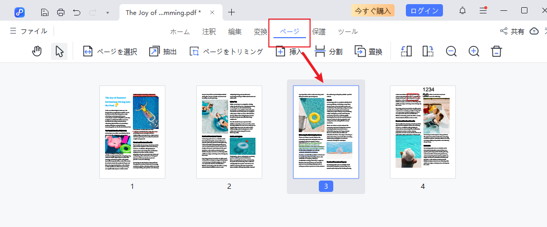Click 挿入 to insert pages
Image resolution: width=547 pixels, height=227 pixels.
[x=289, y=52]
